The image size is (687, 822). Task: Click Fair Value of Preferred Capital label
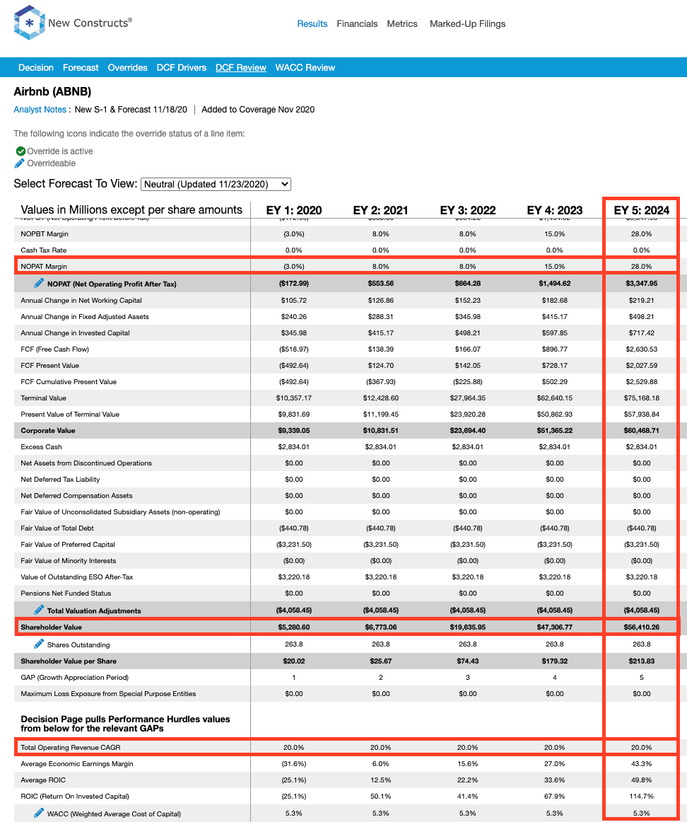(68, 544)
